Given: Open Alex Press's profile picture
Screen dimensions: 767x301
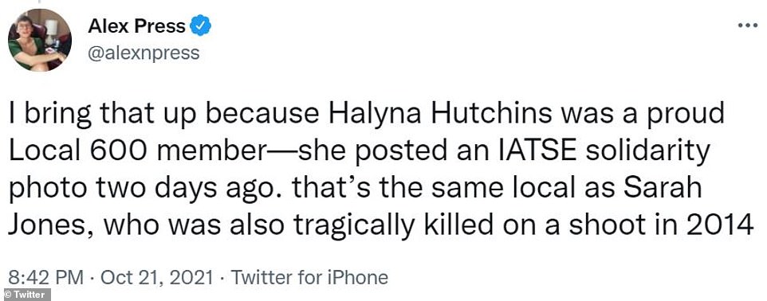Looking at the screenshot, I should 40,40.
